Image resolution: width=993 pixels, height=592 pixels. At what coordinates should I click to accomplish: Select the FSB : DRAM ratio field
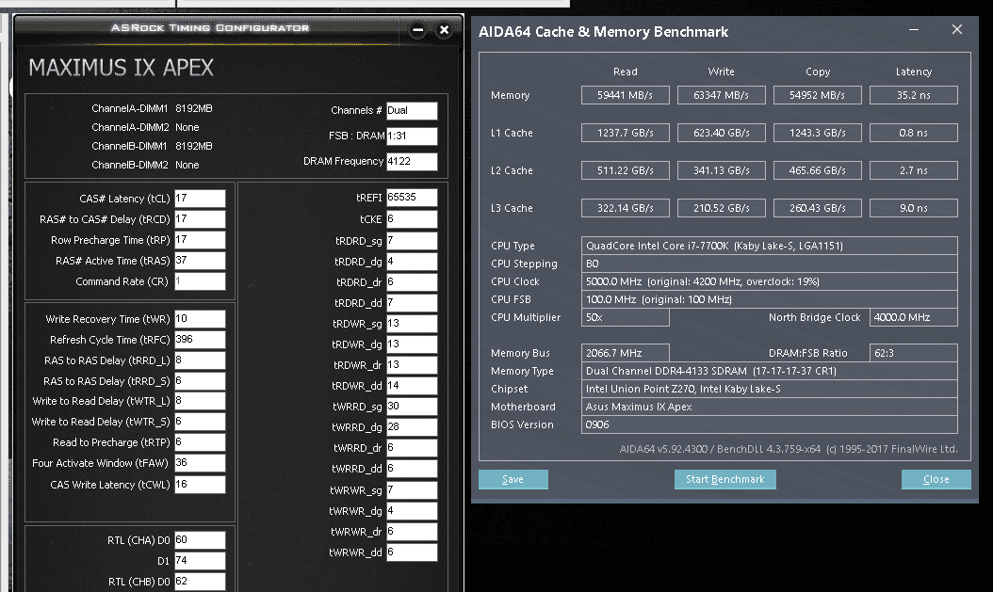point(412,136)
